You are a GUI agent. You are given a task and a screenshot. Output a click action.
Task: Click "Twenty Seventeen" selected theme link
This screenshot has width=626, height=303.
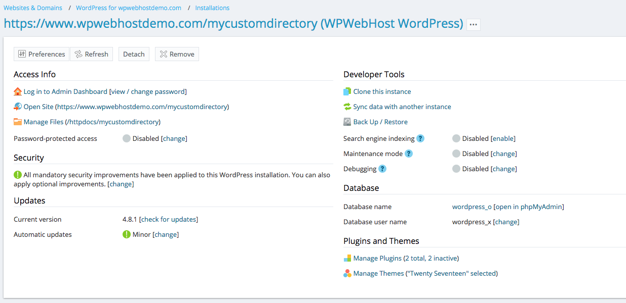(x=452, y=273)
